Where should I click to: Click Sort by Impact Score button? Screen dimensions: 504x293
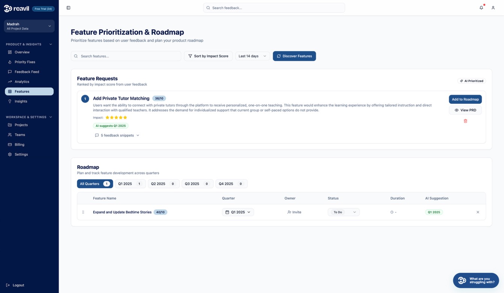(x=208, y=56)
